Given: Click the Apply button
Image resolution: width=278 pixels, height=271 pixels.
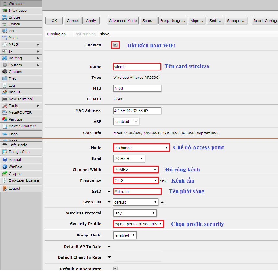Looking at the screenshot, I should pyautogui.click(x=91, y=21).
